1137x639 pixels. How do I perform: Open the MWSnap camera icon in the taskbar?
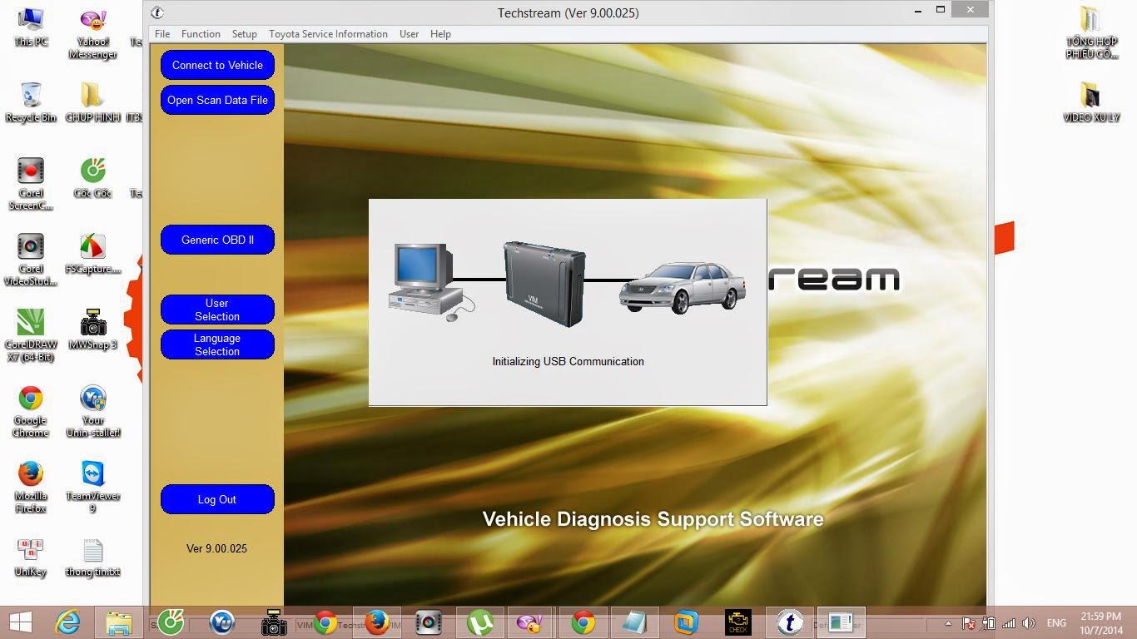point(274,622)
